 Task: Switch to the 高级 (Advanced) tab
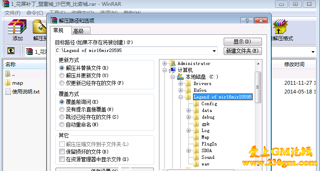(80, 31)
